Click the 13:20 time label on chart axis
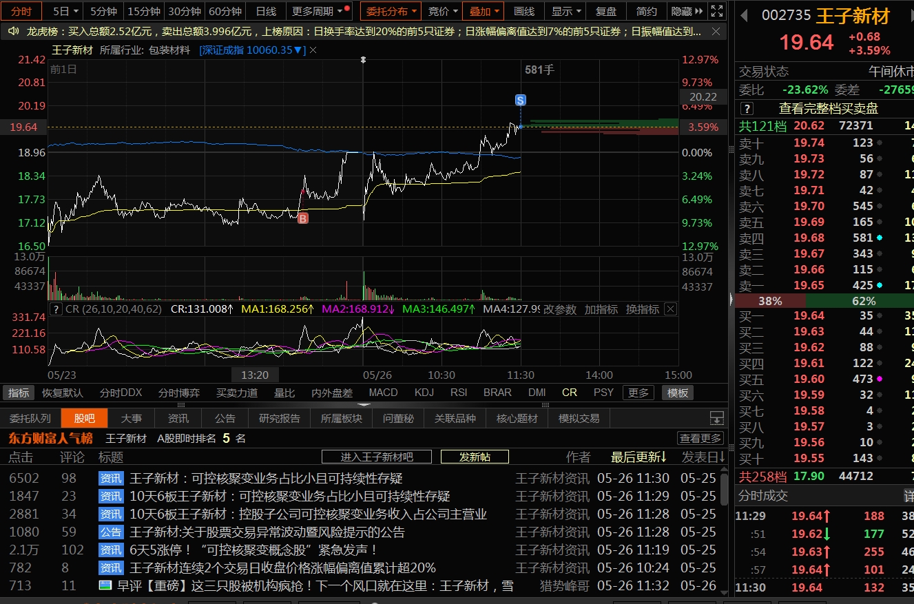914x604 pixels. (255, 375)
